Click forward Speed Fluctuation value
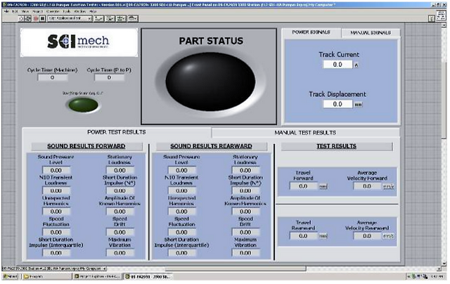This screenshot has height=284, width=450. tap(56, 232)
